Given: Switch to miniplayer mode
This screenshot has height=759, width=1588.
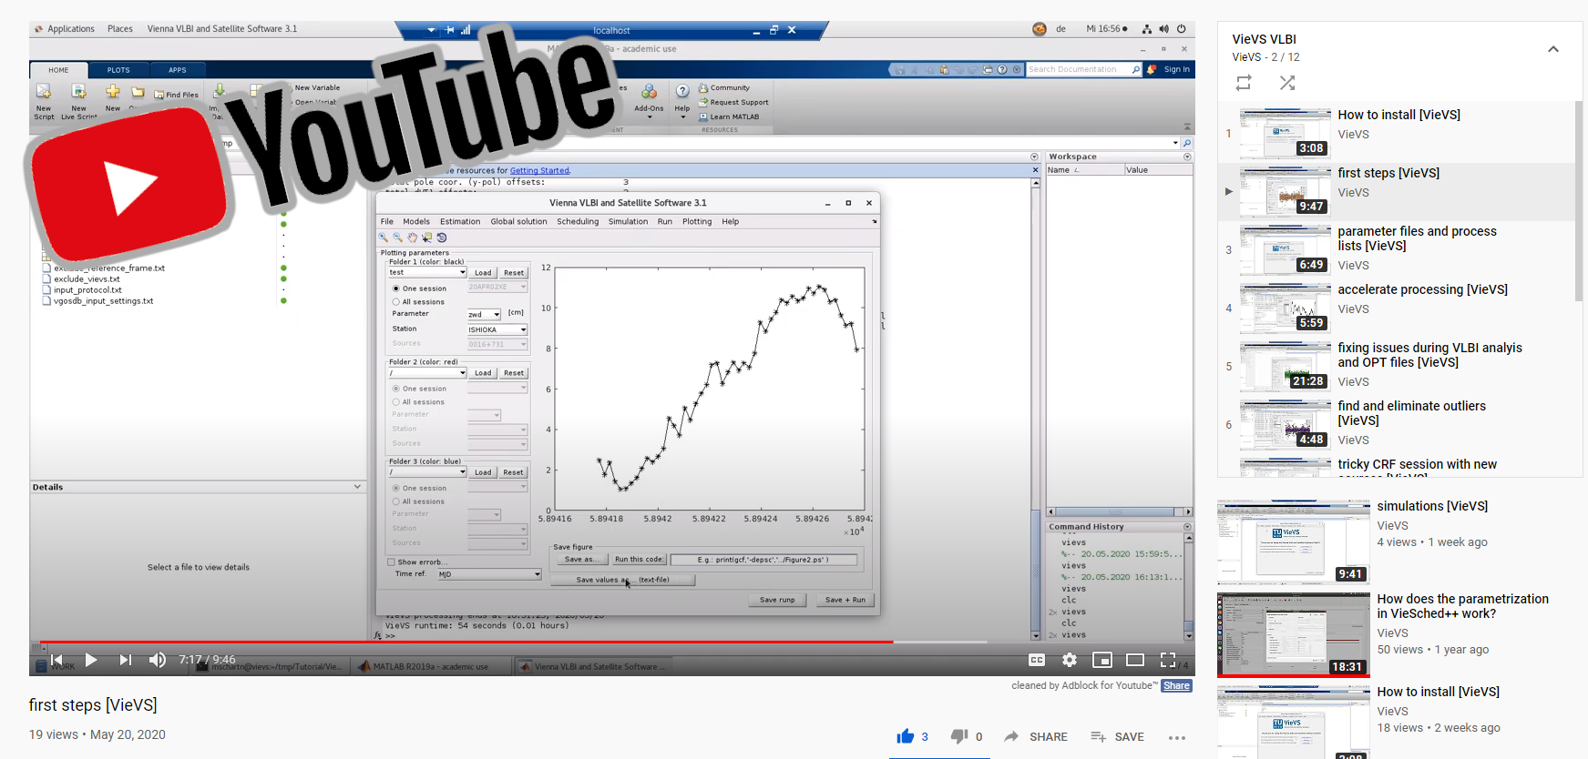Looking at the screenshot, I should pos(1102,660).
